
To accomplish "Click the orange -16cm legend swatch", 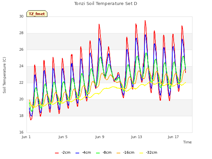I will coord(119,153).
